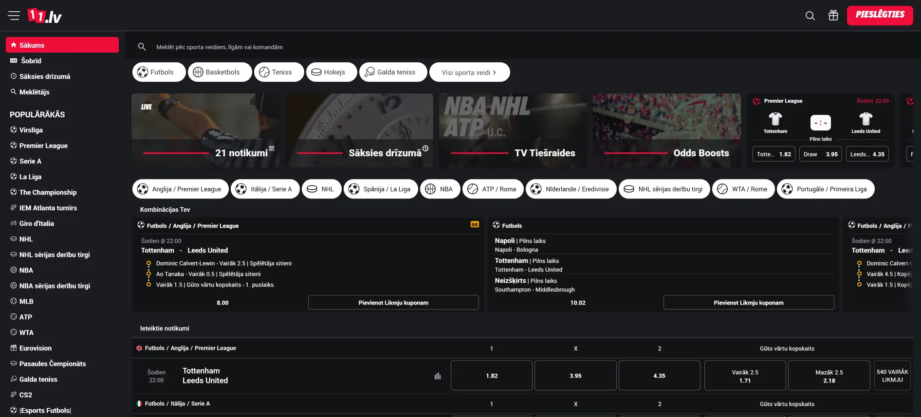This screenshot has width=921, height=417.
Task: Select the Futbols sport chip
Action: tap(159, 72)
